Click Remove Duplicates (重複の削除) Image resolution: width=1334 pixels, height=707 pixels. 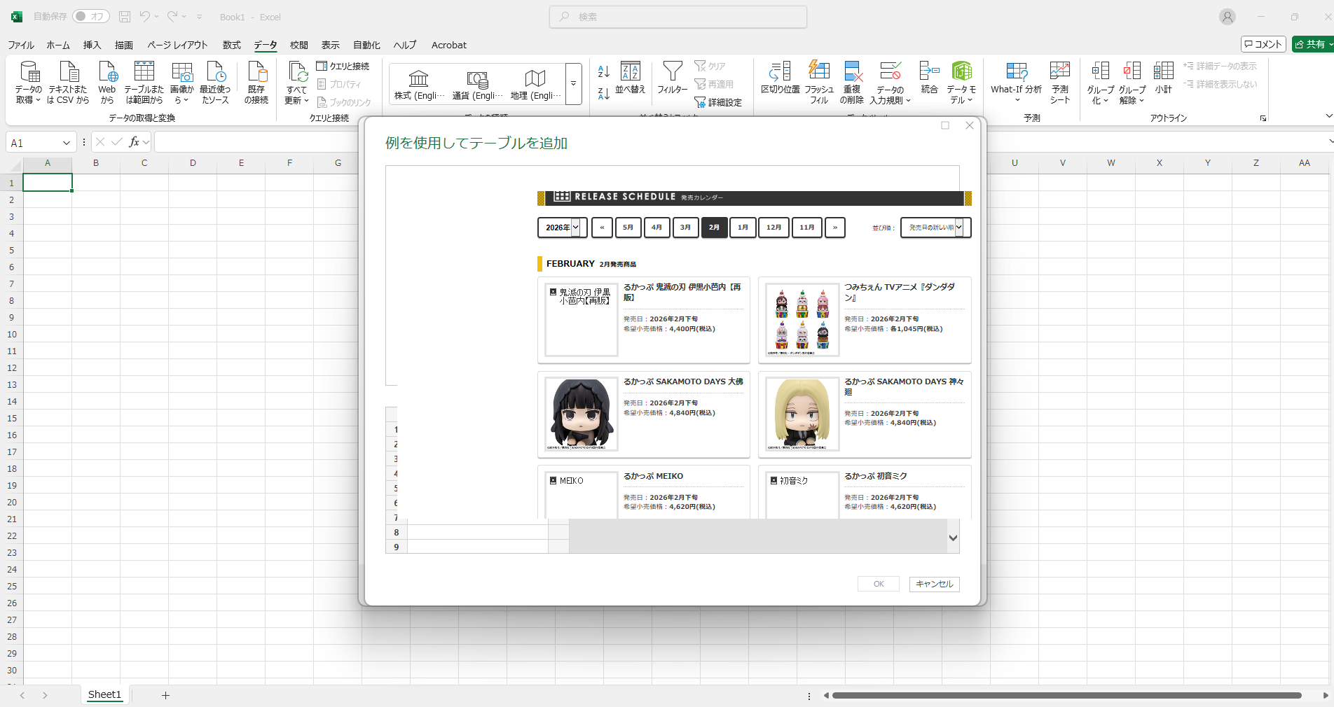tap(852, 83)
